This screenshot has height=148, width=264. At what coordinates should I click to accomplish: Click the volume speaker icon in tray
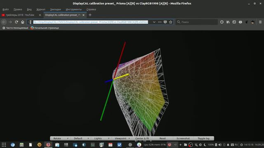click(220, 145)
